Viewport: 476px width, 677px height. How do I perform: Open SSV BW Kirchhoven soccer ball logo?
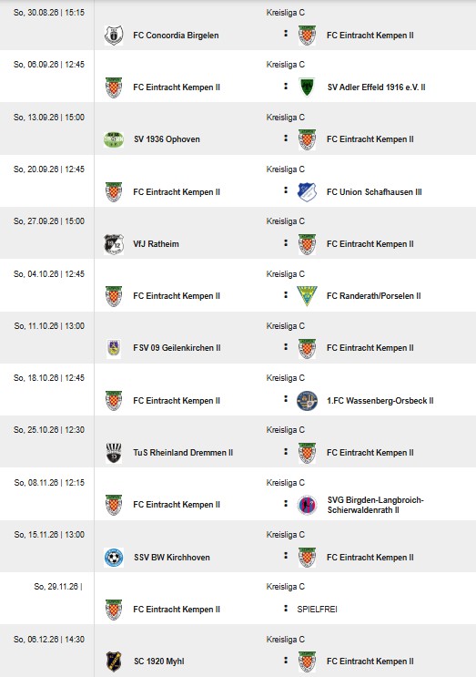pos(114,558)
